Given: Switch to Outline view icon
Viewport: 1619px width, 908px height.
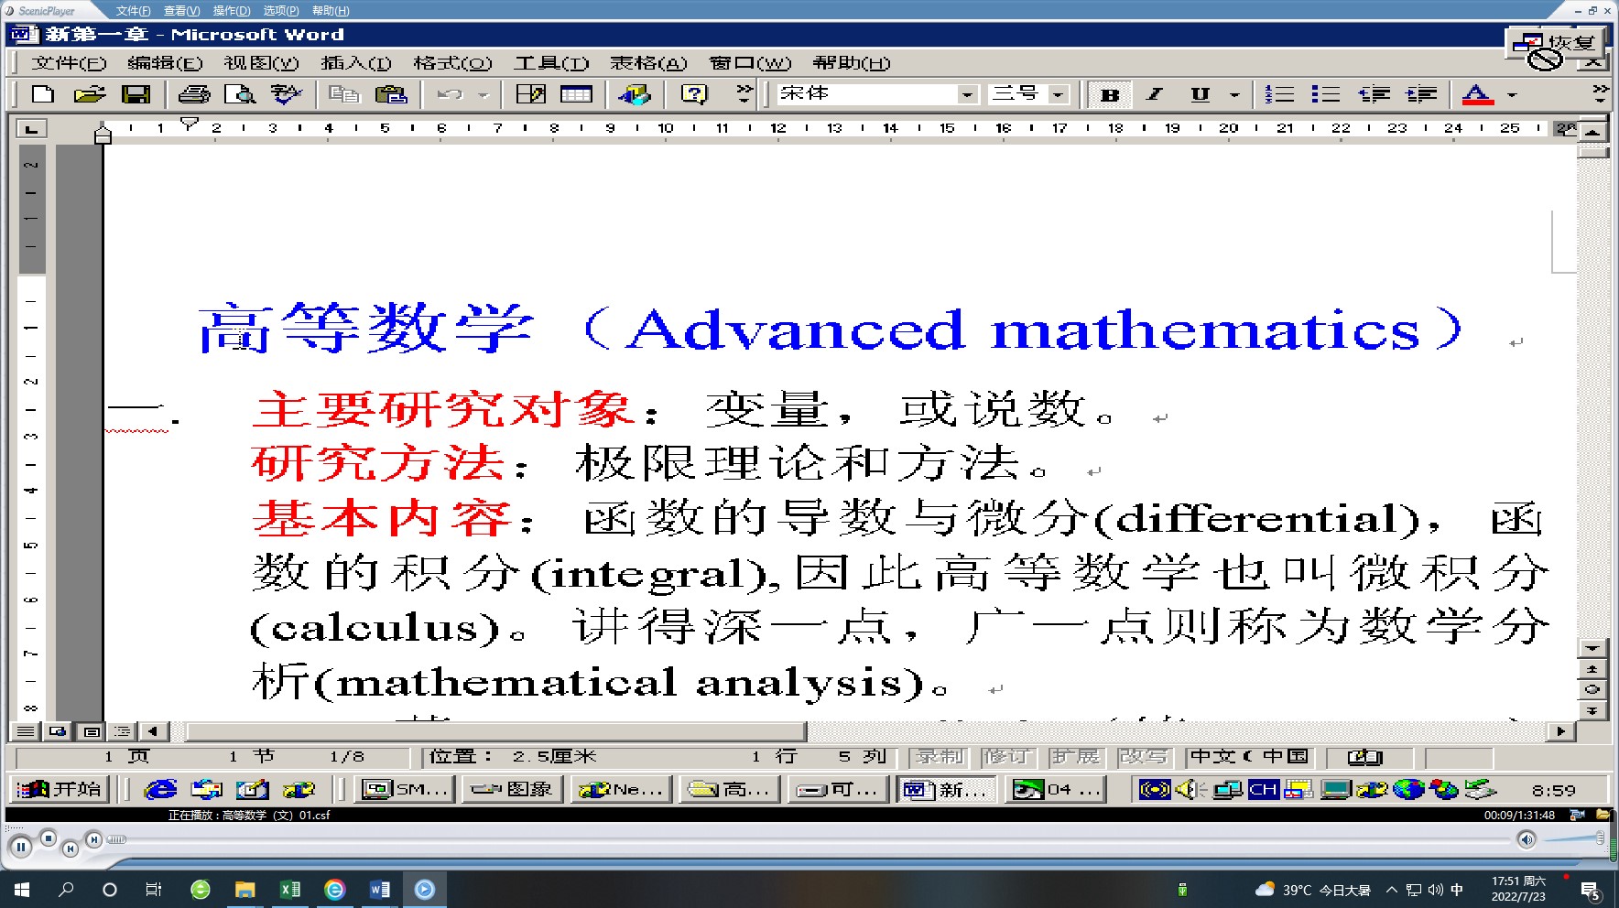Looking at the screenshot, I should [x=122, y=731].
